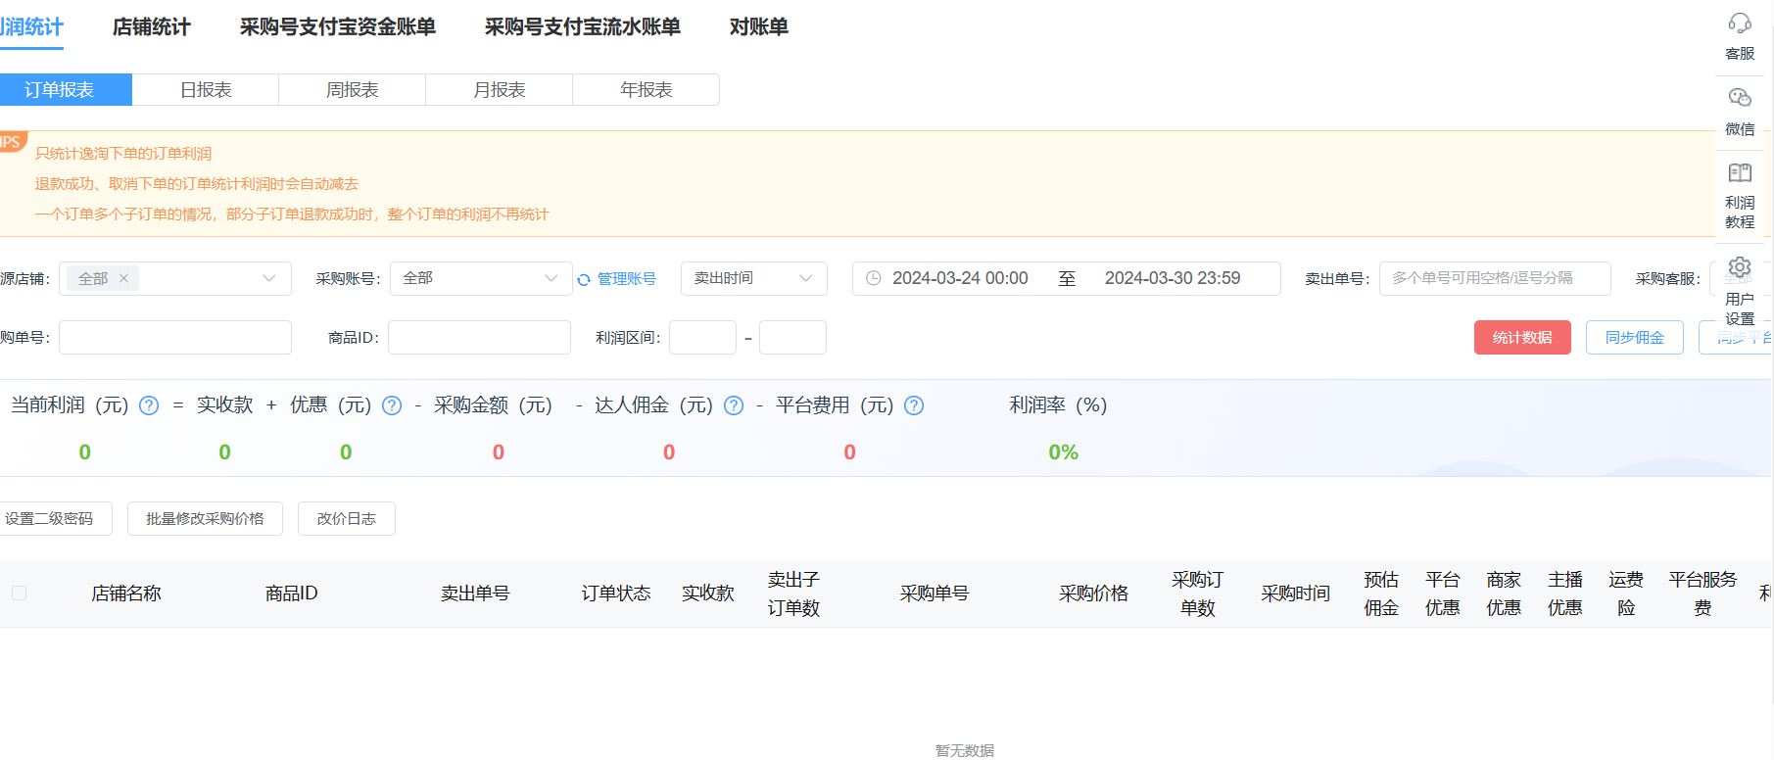Screen dimensions: 1774x760
Task: Open the 利润教程 book icon
Action: click(1740, 173)
